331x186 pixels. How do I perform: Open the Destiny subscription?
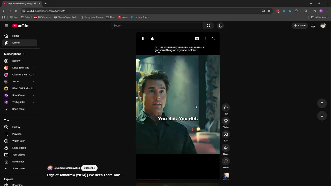pos(20,61)
